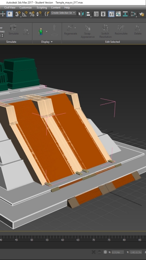Expand the Display panel dropdown
Viewport: 146px width, 260px height.
pyautogui.click(x=47, y=42)
